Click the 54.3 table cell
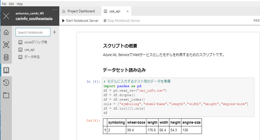The height and width of the screenshot is (140, 260). click(175, 130)
